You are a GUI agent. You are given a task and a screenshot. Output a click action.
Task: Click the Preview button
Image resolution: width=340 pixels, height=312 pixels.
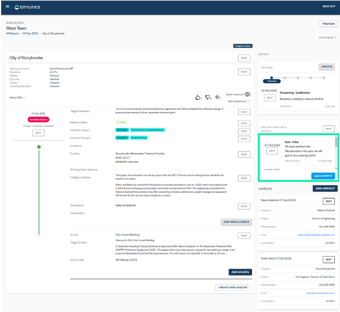coord(328,24)
